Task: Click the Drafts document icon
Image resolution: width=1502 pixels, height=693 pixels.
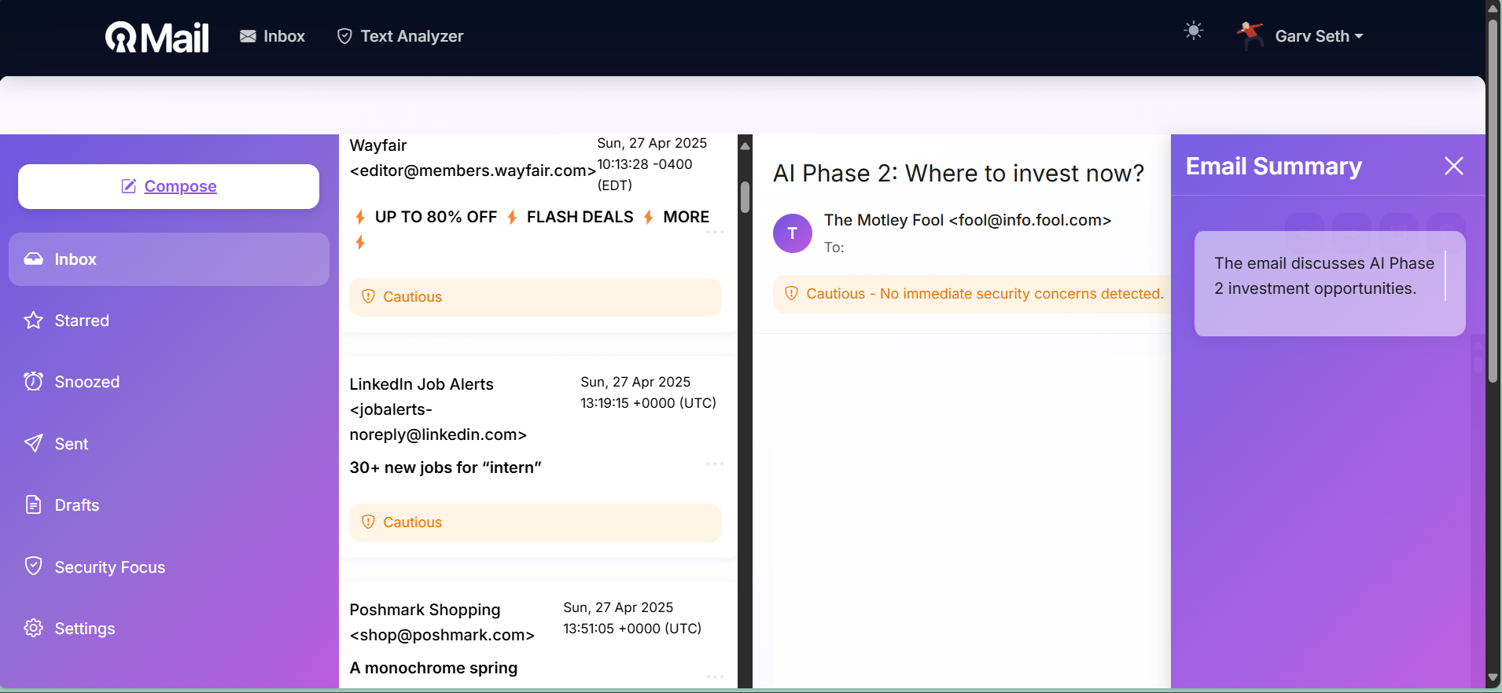Action: 34,505
